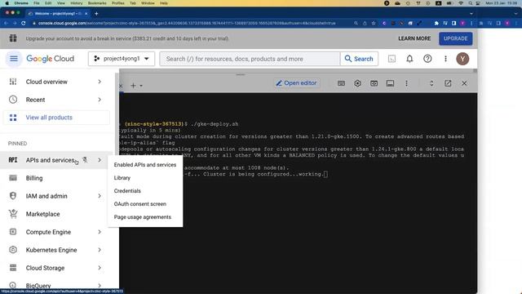Click the UPGRADE button
522x294 pixels.
(x=455, y=38)
